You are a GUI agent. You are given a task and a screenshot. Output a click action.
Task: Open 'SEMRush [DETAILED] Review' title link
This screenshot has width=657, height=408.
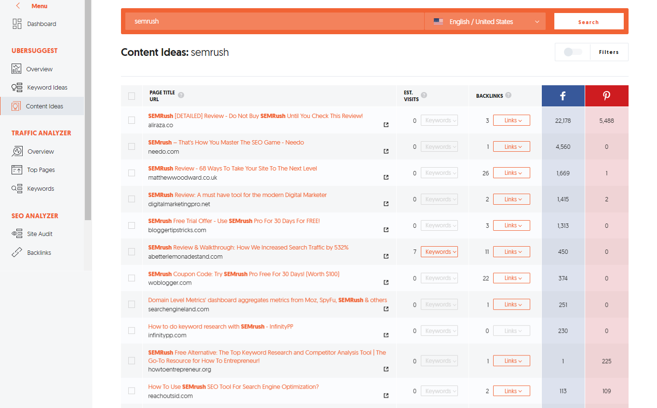tap(255, 116)
